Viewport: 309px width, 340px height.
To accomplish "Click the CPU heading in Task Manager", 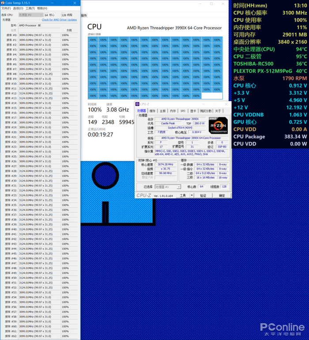I will coord(94,27).
